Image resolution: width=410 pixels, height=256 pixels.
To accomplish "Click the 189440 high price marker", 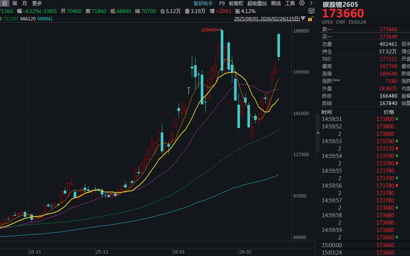I will pyautogui.click(x=209, y=30).
